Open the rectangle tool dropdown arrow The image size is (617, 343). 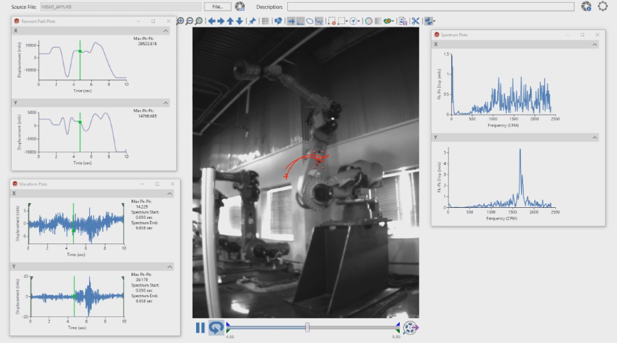click(348, 21)
